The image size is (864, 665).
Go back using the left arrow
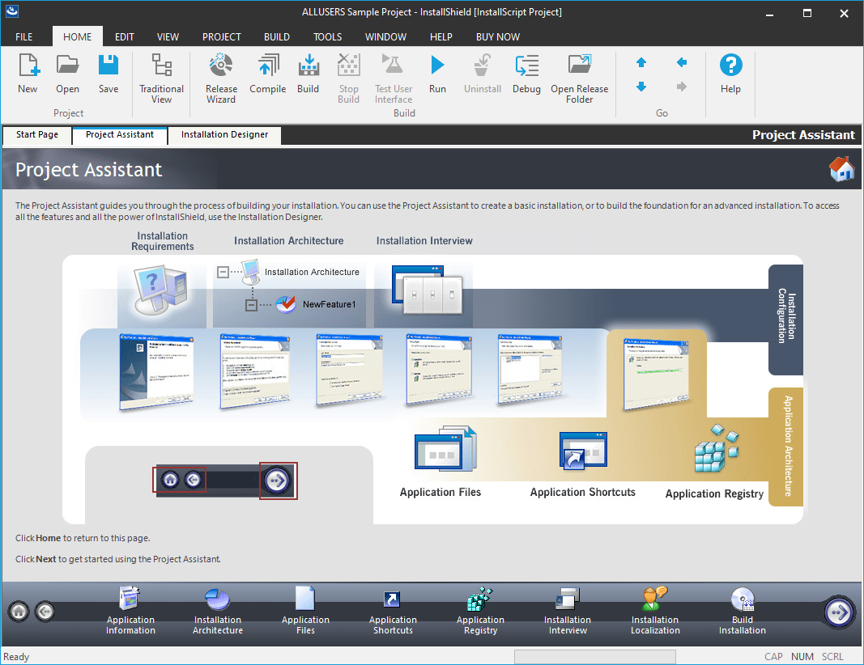point(682,62)
